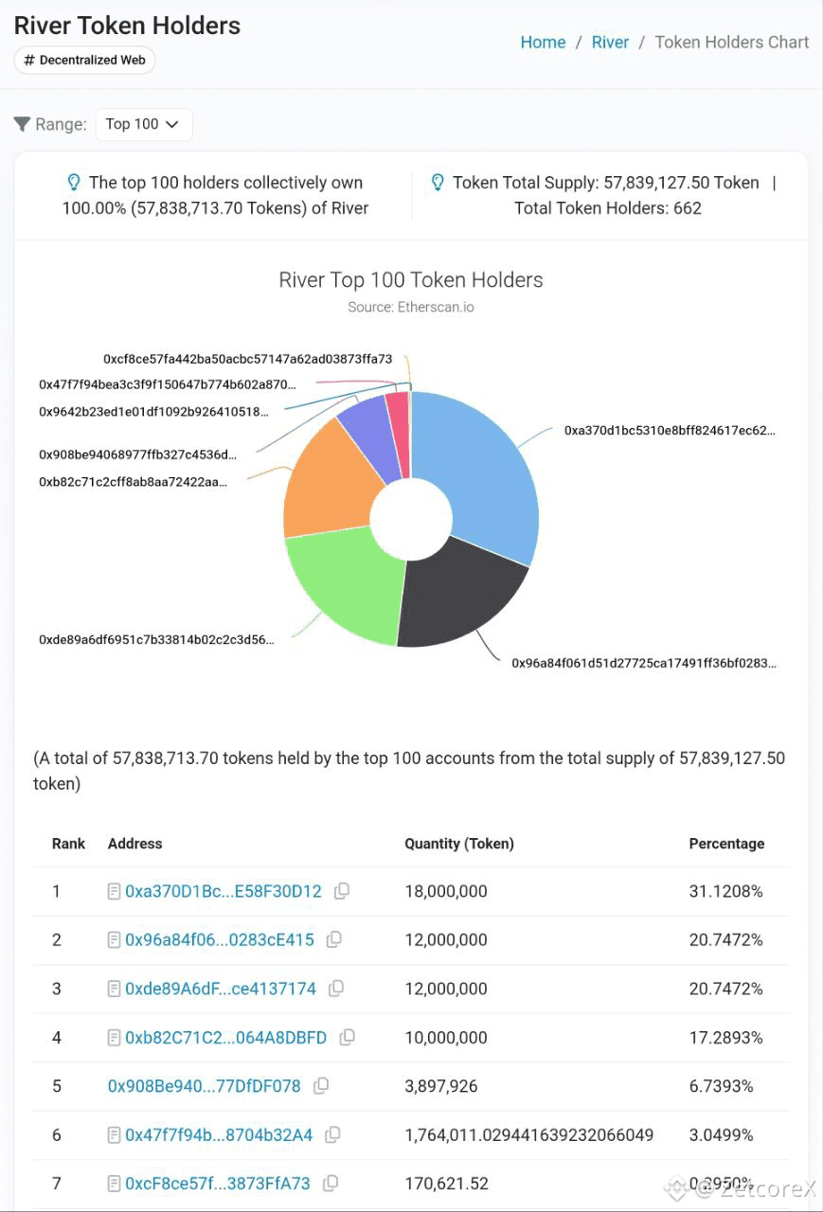Copy address 0xa370D1Bc...E58F30D12 via copy icon

tap(342, 891)
